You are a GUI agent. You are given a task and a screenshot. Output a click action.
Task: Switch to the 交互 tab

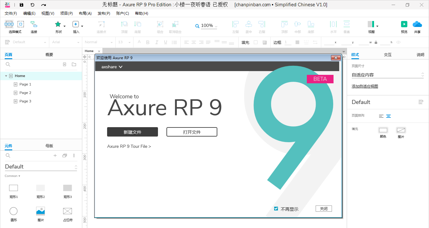[388, 54]
